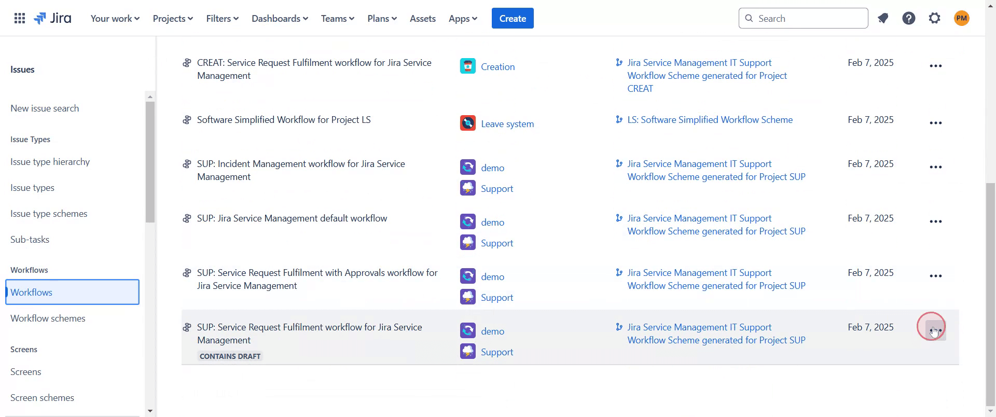Screen dimensions: 996x417
Task: Click the Creation project icon
Action: (x=468, y=66)
